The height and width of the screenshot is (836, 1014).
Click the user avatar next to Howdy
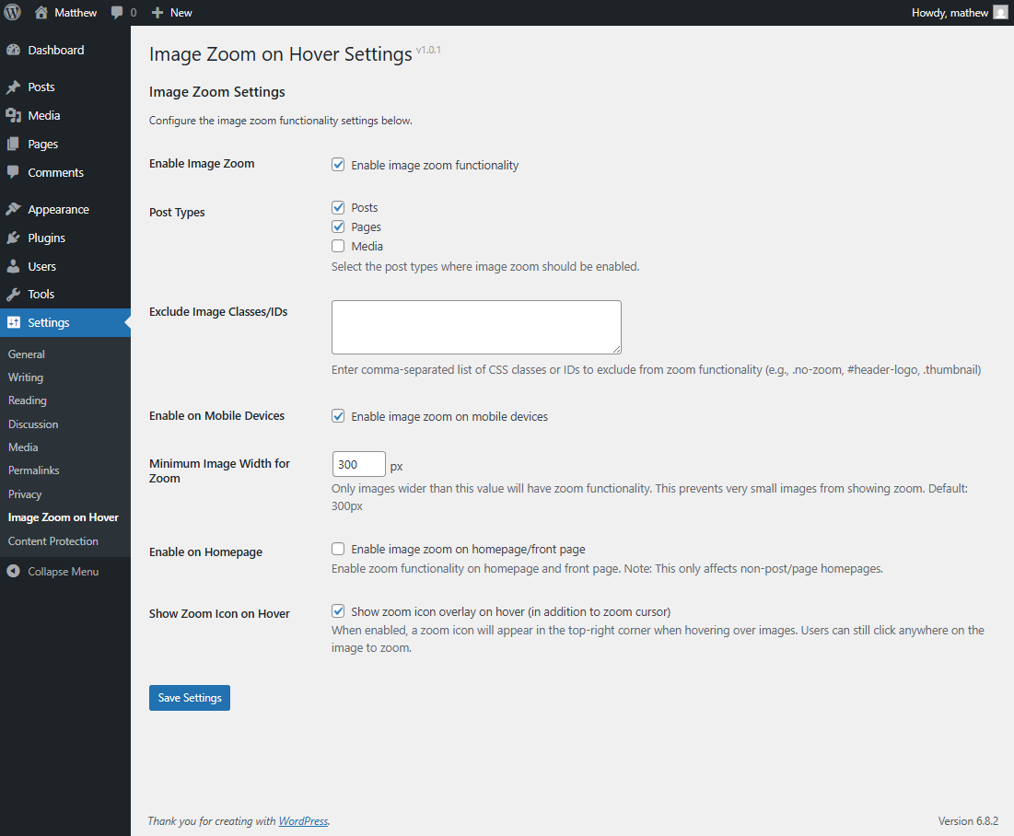click(1000, 13)
